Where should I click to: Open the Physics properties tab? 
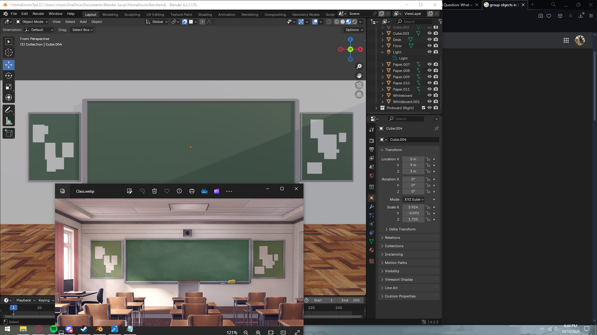click(x=371, y=224)
